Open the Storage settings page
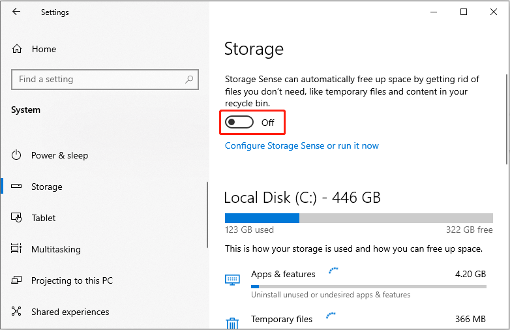This screenshot has height=330, width=510. point(47,187)
